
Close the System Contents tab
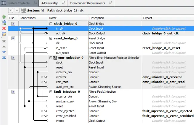(x=36, y=3)
